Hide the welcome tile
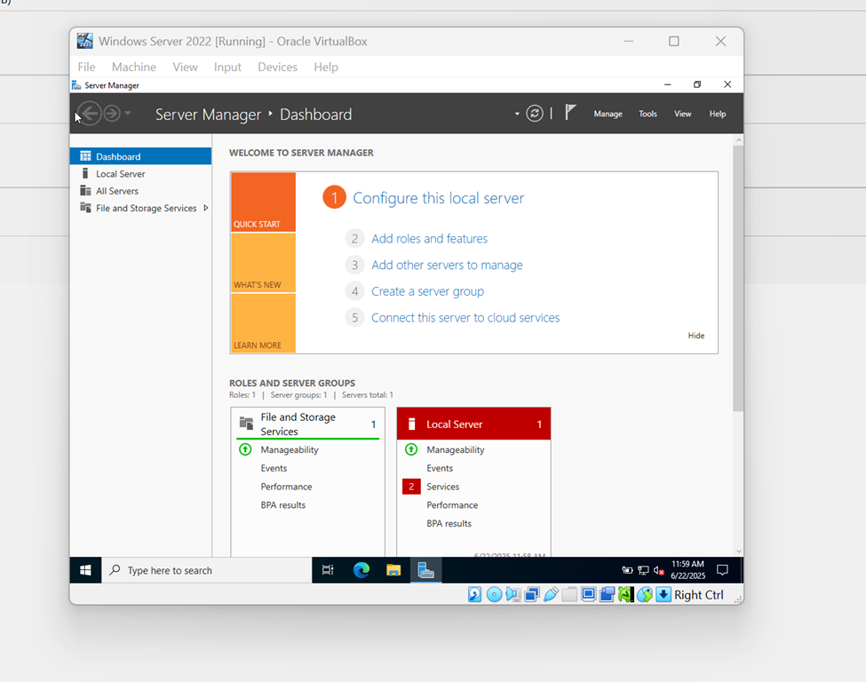The image size is (866, 682). click(695, 335)
